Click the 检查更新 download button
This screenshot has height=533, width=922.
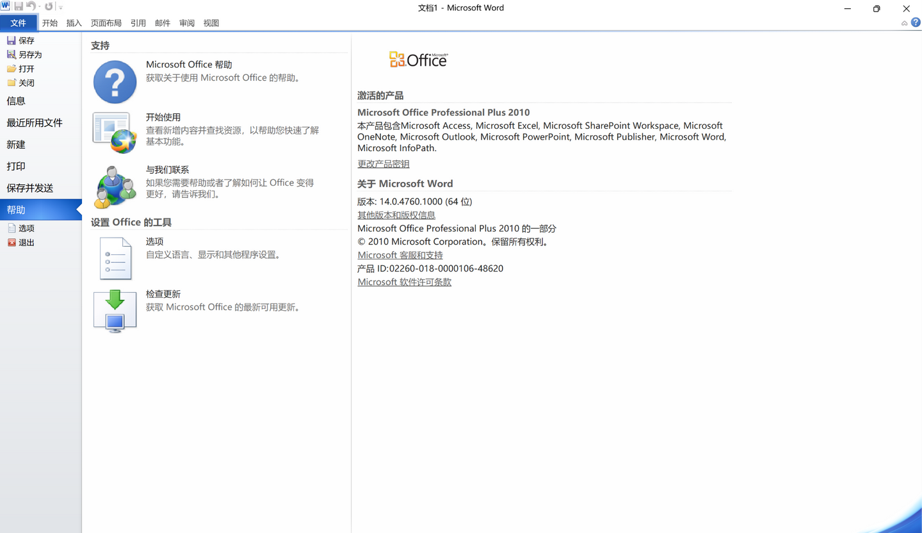[x=115, y=311]
